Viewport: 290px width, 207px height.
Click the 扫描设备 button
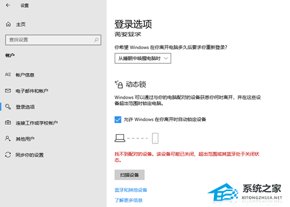(129, 175)
